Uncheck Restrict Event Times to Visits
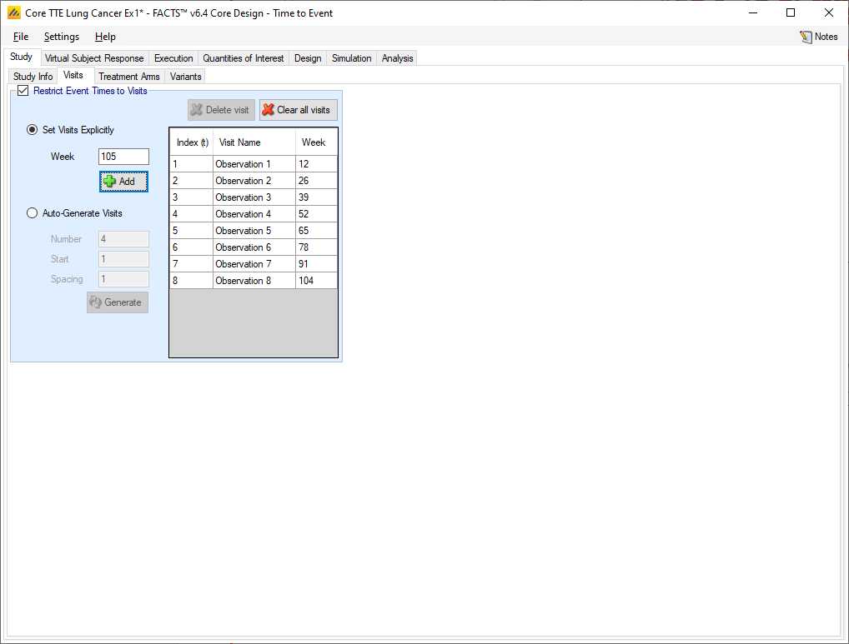The width and height of the screenshot is (849, 644). click(x=23, y=91)
